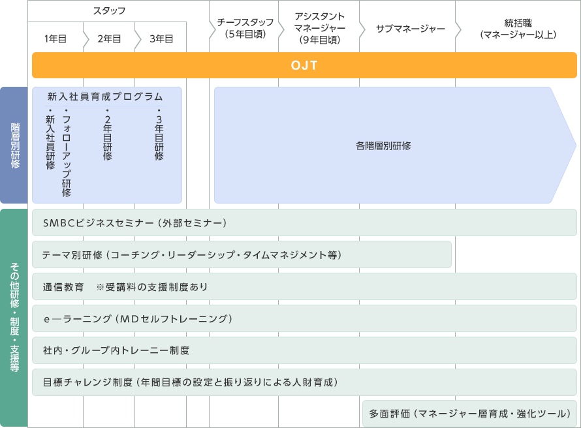The height and width of the screenshot is (428, 581).
Task: Click the その他研修・制度・支援等 side label
Action: click(x=14, y=317)
